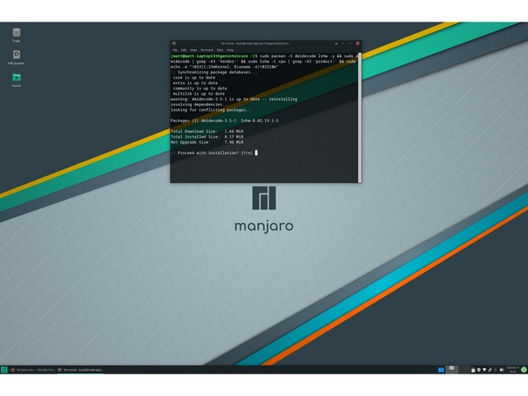
Task: Open the Tabs menu in Terminal
Action: (x=219, y=50)
